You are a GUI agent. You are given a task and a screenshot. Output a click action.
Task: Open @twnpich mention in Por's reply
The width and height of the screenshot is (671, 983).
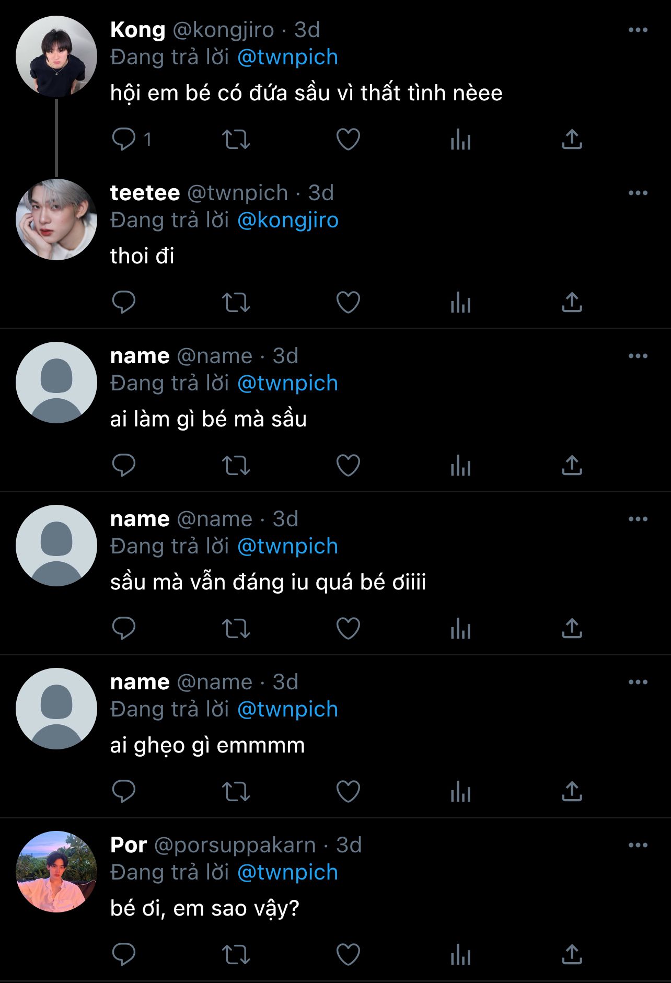click(x=287, y=873)
